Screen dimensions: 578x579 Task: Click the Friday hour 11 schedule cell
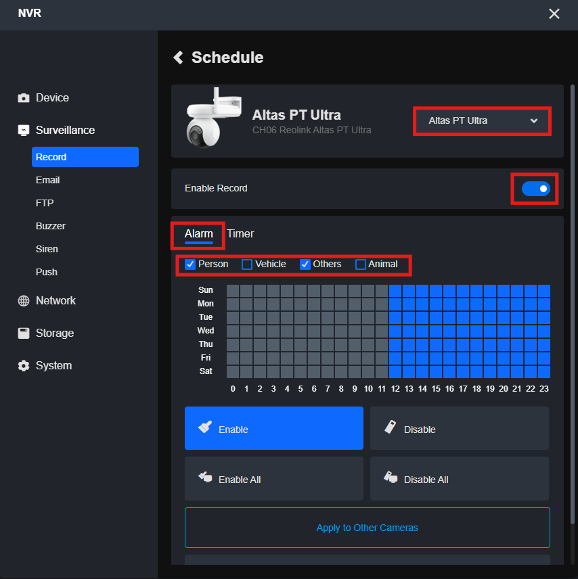tap(382, 358)
